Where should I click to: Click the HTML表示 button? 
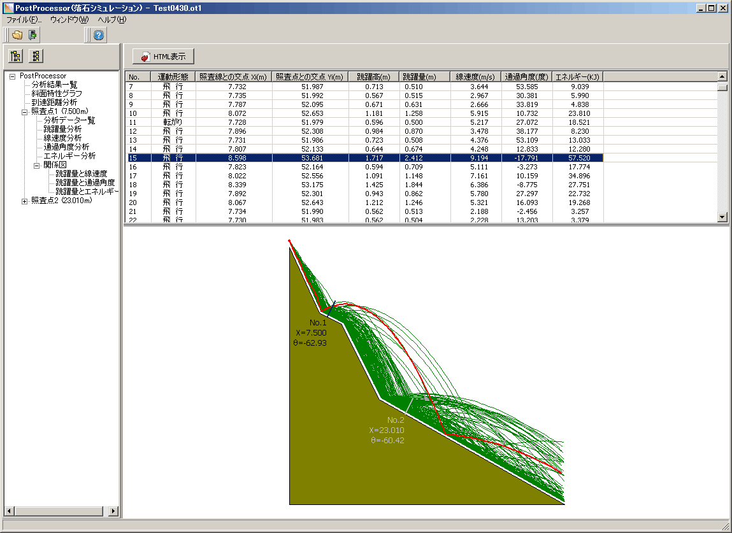point(163,57)
